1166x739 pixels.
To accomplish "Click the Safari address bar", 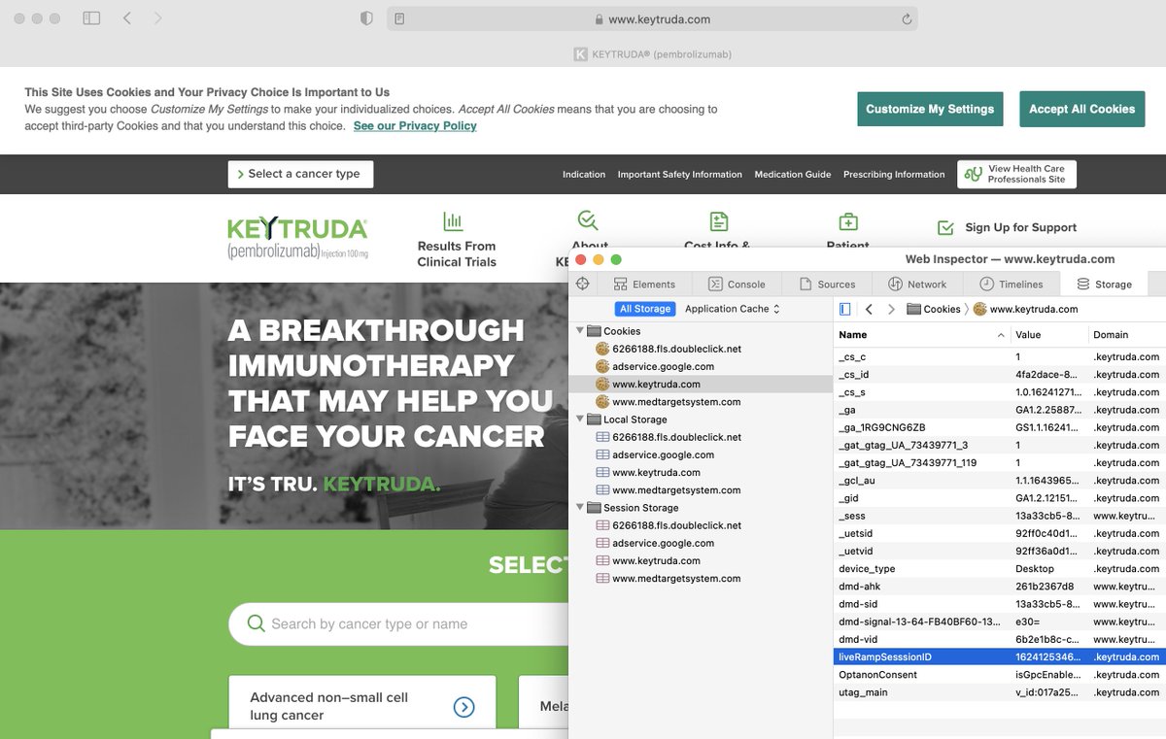I will click(x=652, y=18).
